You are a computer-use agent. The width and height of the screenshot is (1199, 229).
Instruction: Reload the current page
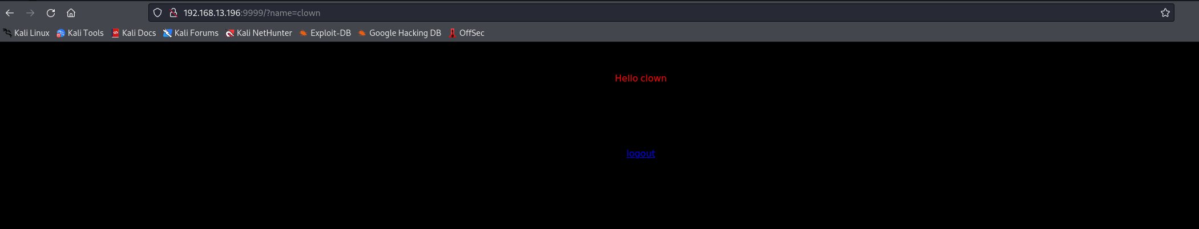pos(51,13)
